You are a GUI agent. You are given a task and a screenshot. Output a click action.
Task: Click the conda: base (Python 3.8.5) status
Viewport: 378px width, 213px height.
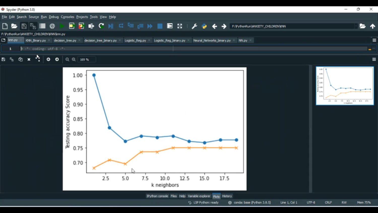252,203
